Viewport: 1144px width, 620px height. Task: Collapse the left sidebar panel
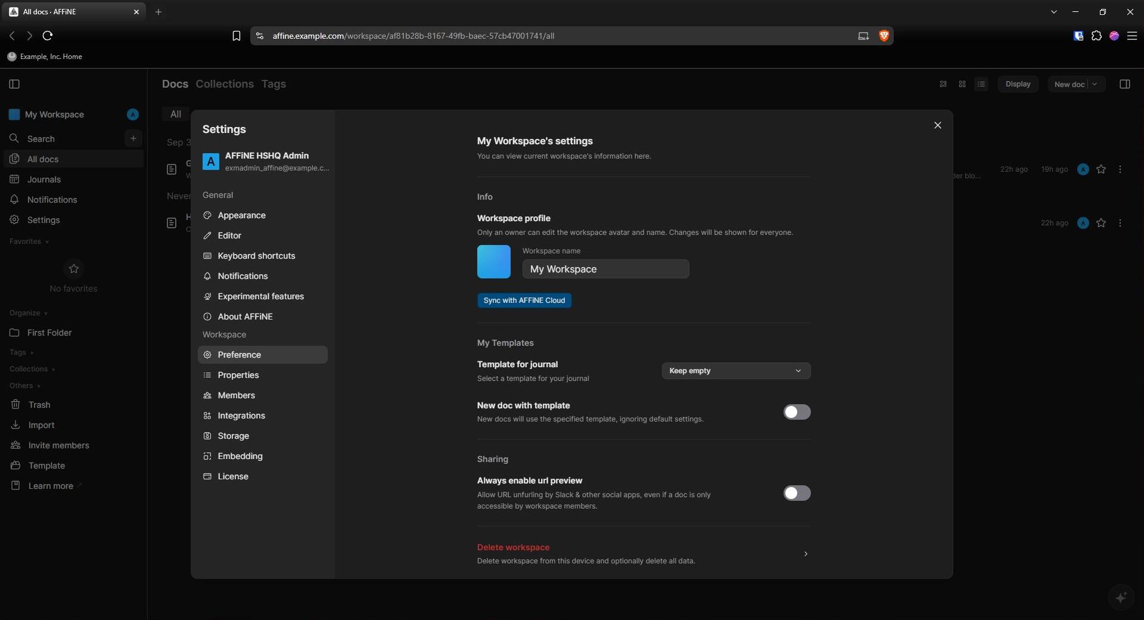pyautogui.click(x=15, y=84)
